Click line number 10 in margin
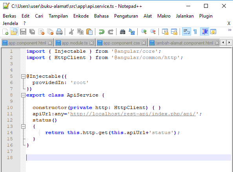The image size is (233, 172). 10,107
